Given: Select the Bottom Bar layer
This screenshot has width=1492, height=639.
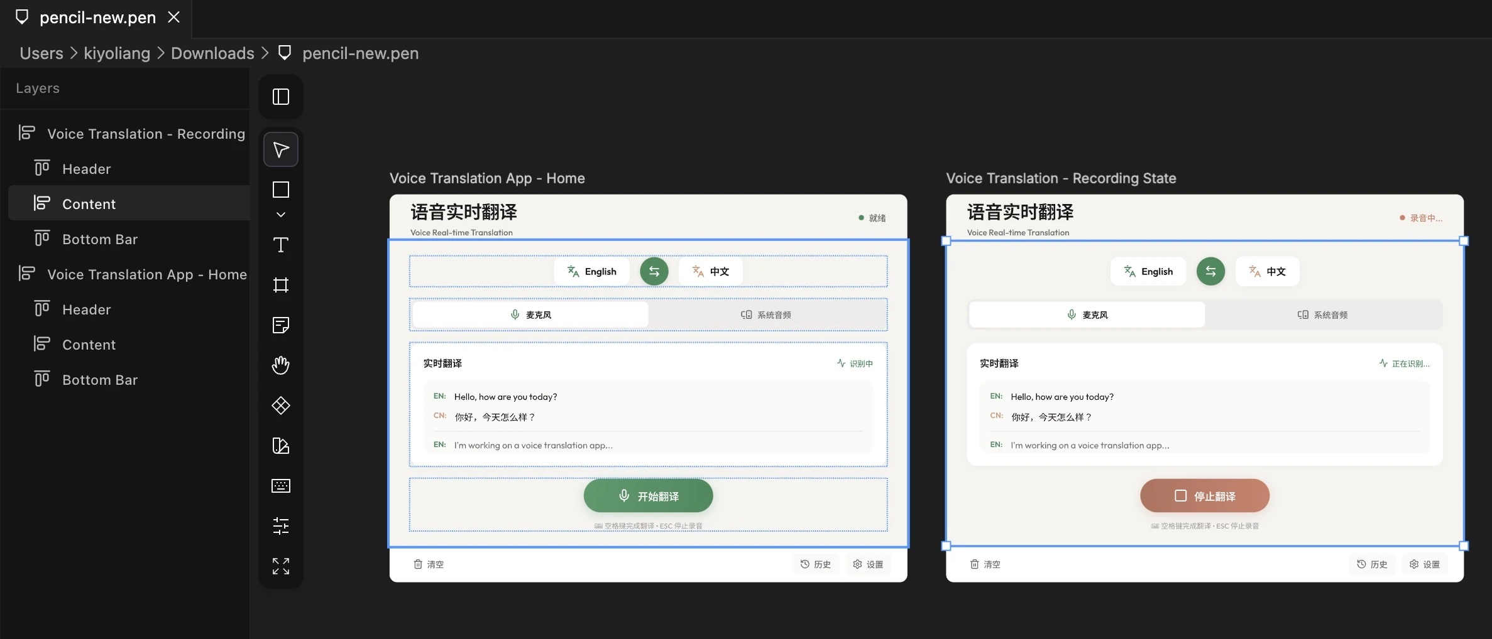Looking at the screenshot, I should [100, 239].
